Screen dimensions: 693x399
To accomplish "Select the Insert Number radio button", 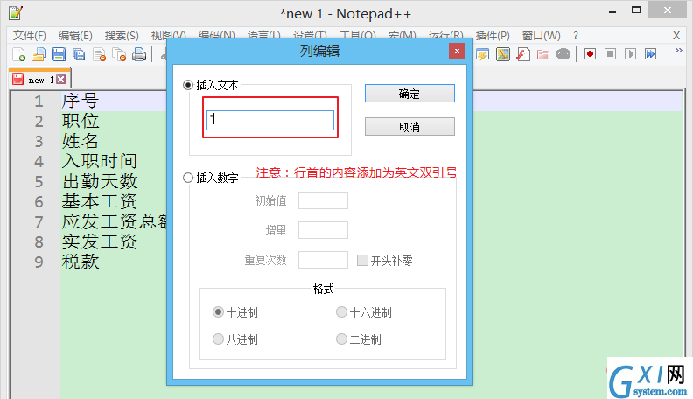I will (x=188, y=178).
